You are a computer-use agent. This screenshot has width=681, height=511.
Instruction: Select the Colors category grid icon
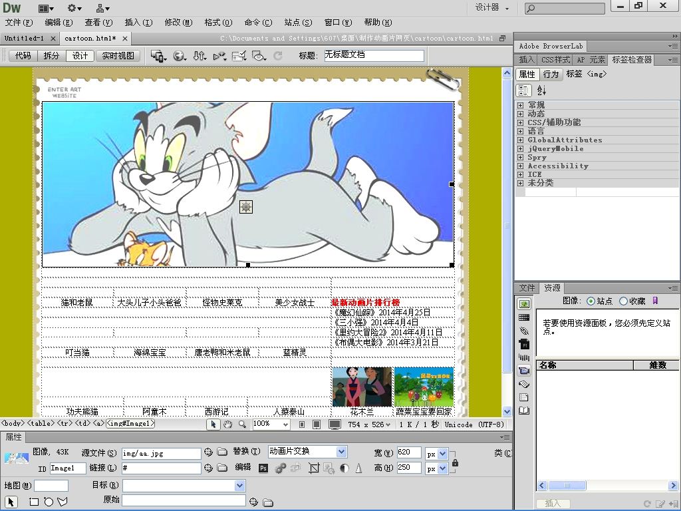tap(524, 317)
